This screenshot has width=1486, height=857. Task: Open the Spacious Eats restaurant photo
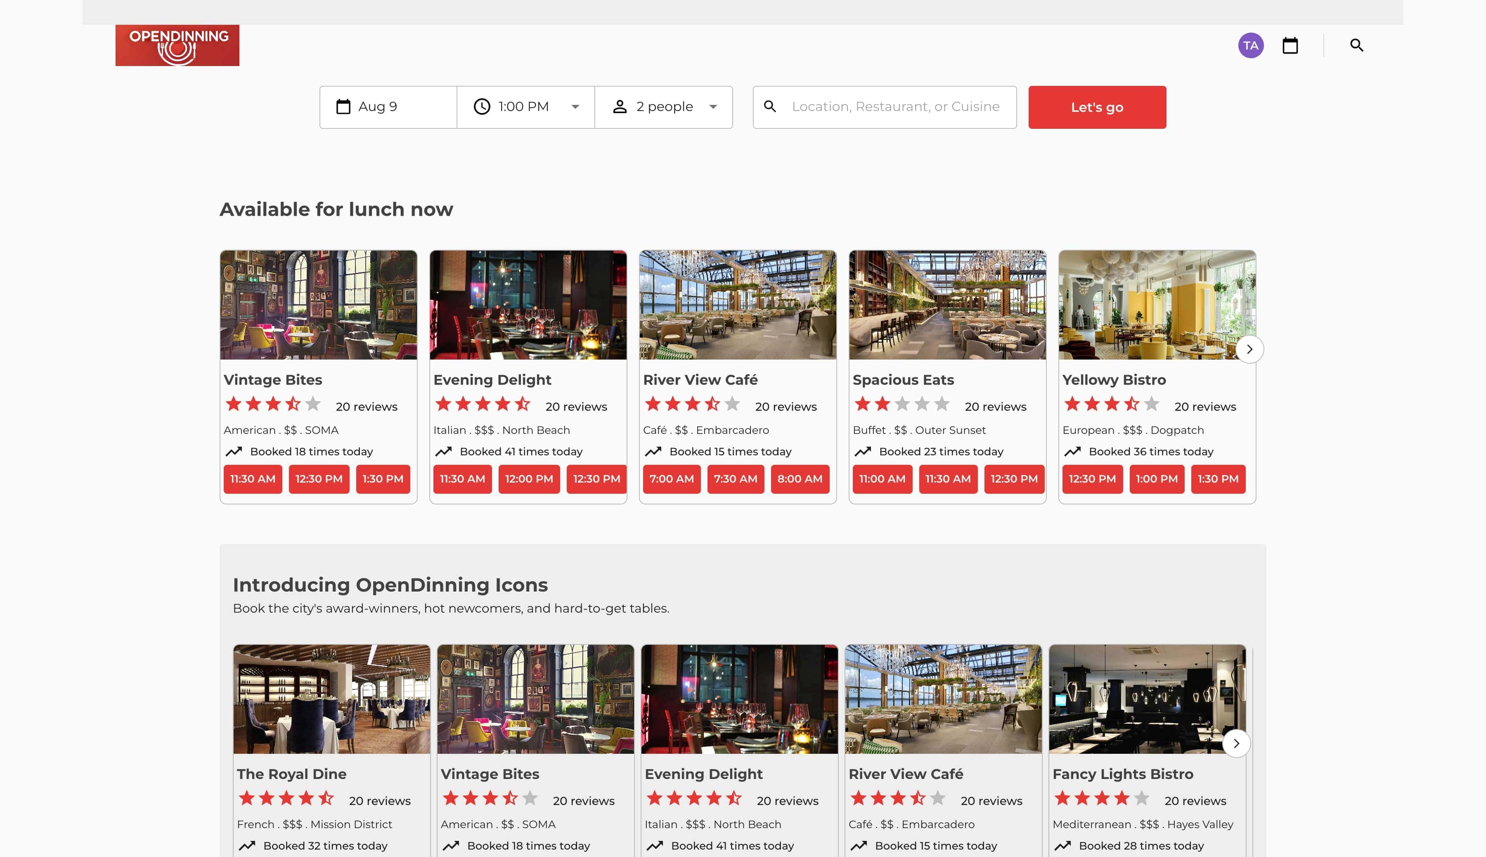coord(947,305)
